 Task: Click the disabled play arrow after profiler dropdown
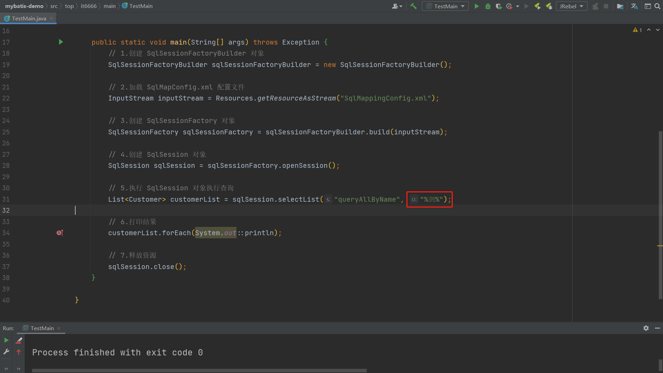527,6
